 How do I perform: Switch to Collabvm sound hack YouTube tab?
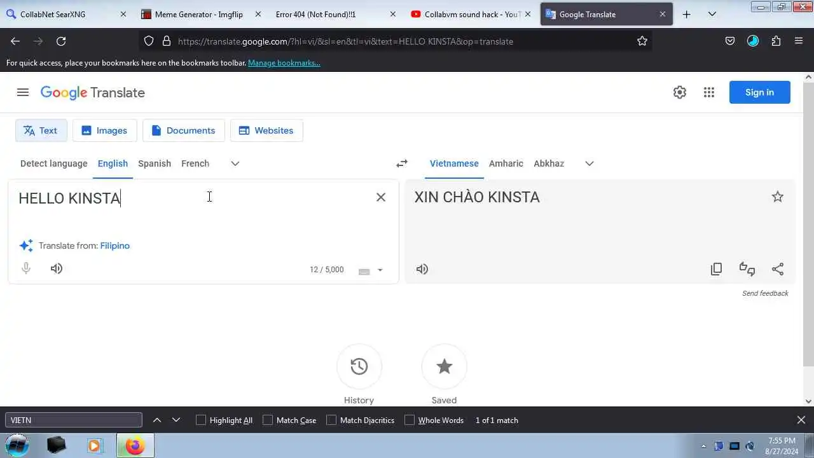(471, 14)
